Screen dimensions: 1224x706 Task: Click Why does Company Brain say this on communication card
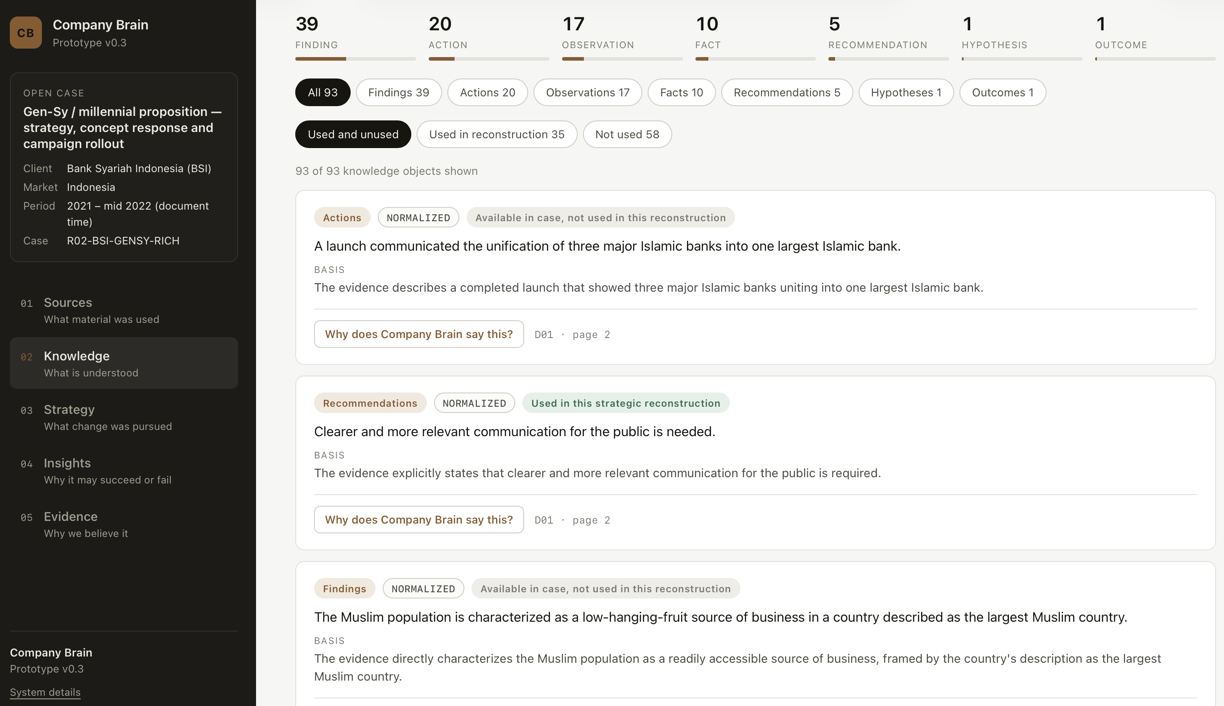pos(419,520)
